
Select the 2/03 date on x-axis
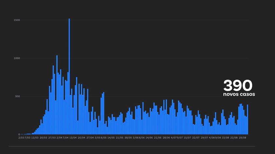click(x=21, y=138)
